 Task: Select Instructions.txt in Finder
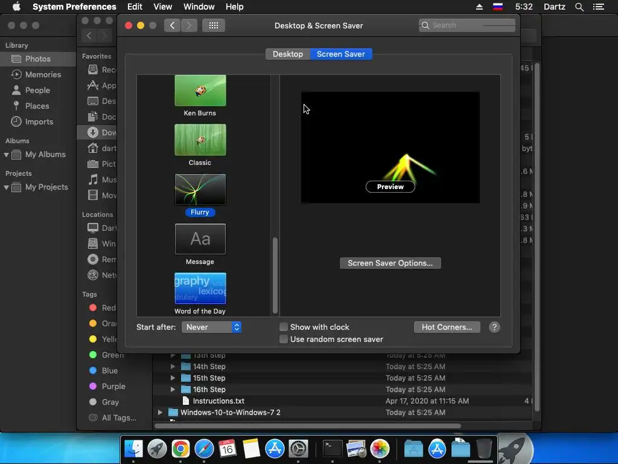pyautogui.click(x=218, y=401)
